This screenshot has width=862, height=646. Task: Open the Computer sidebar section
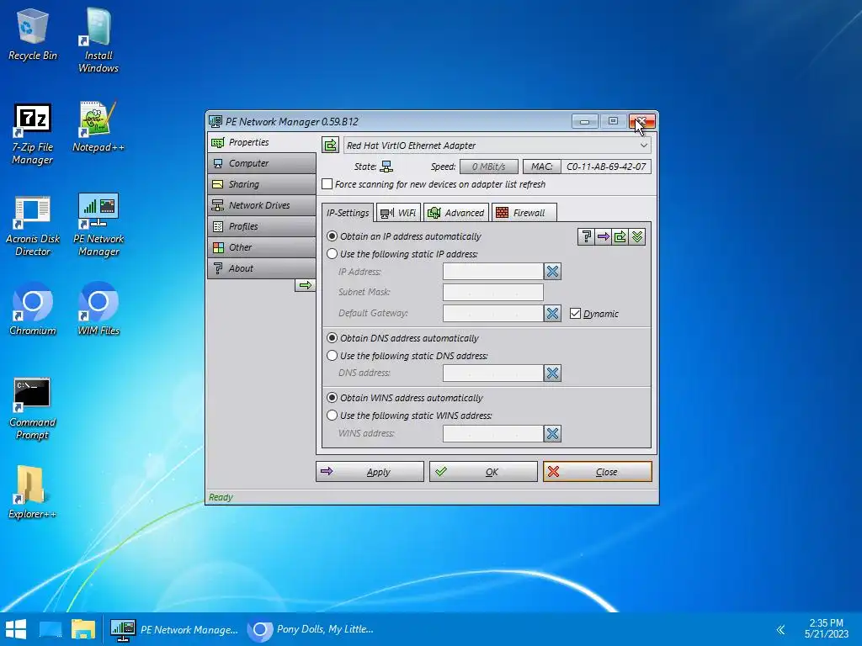263,163
